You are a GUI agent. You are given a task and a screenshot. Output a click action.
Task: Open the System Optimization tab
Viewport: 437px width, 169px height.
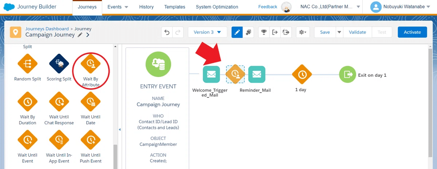point(217,7)
